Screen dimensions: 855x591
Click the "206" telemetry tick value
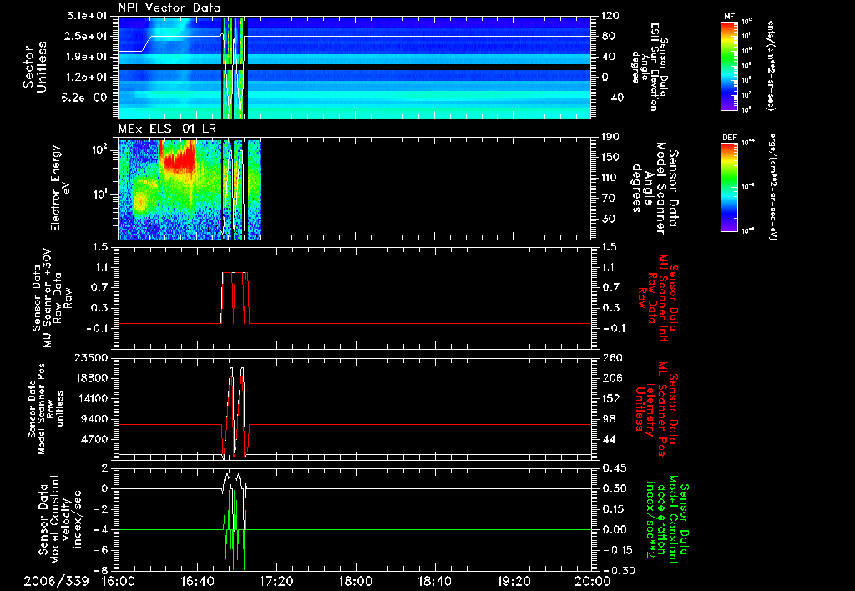pyautogui.click(x=610, y=378)
